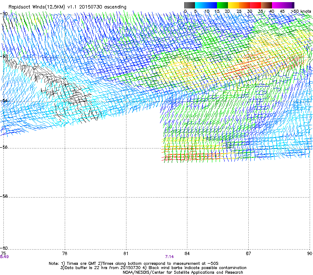Click the orange 25-30 knots legend segment
This screenshot has width=313, height=275.
coord(244,5)
